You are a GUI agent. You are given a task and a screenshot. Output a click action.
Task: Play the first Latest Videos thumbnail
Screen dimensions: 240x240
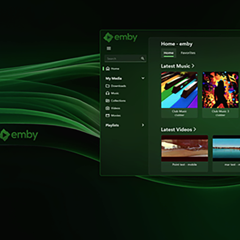tap(185, 148)
